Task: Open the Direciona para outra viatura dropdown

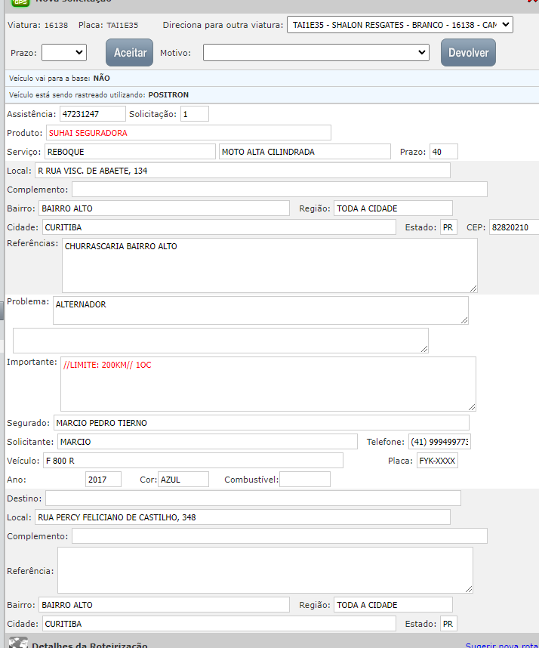Action: (399, 25)
